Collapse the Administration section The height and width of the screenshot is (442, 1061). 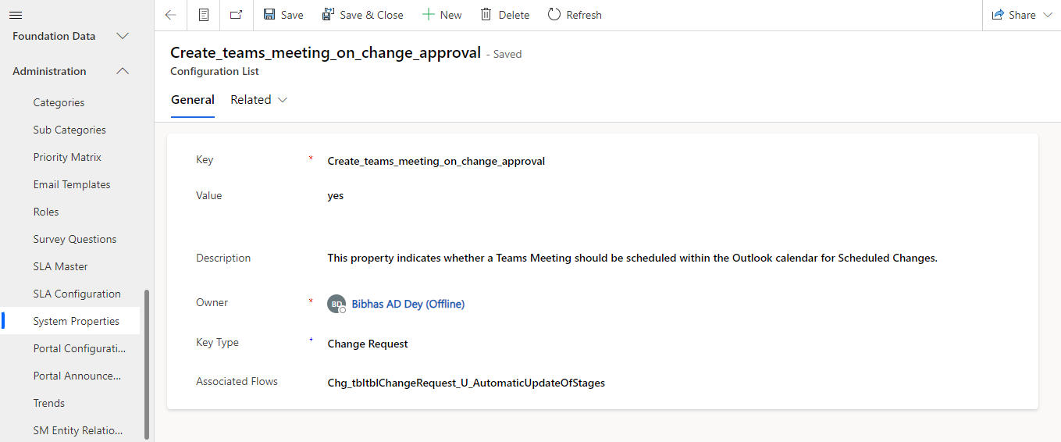[123, 71]
